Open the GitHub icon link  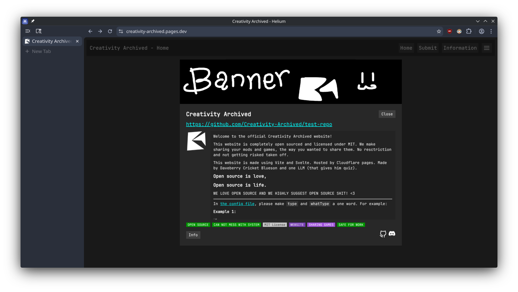(x=383, y=234)
